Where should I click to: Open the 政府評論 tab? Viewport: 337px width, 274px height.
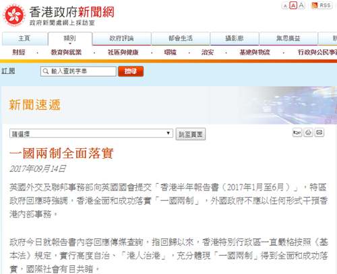click(122, 38)
